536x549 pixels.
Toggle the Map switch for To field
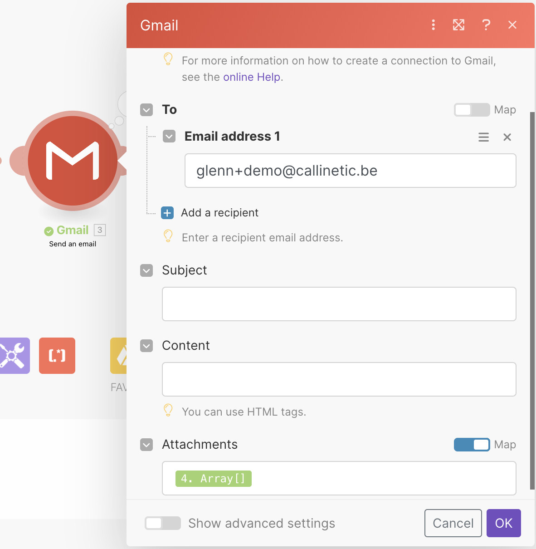pyautogui.click(x=472, y=110)
